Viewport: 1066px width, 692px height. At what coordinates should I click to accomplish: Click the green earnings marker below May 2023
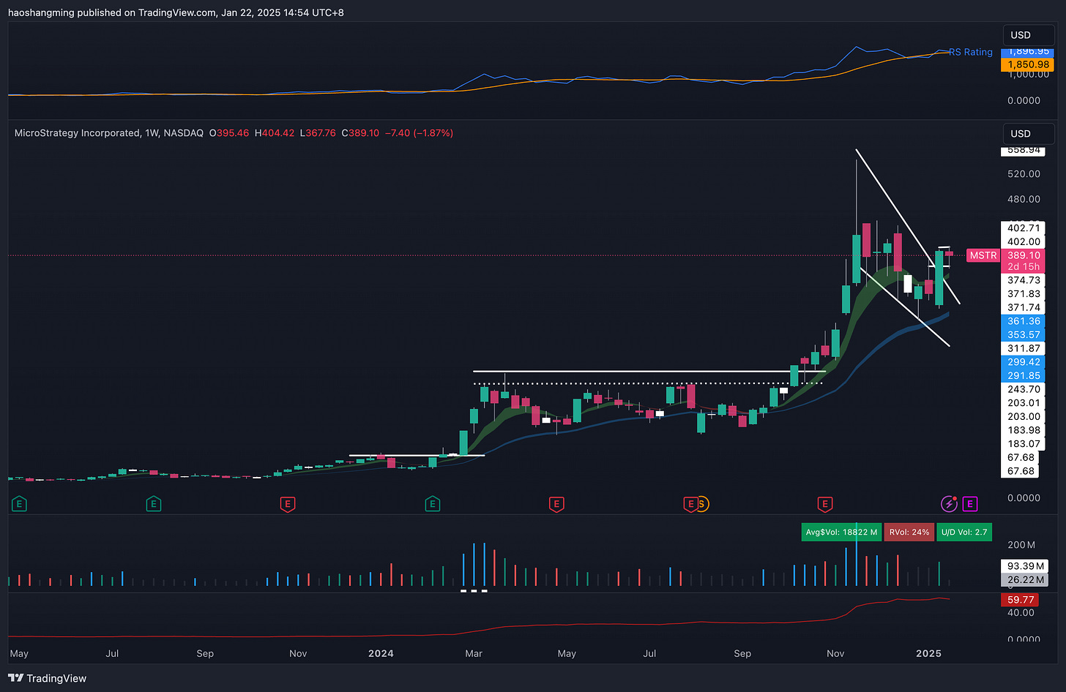[20, 503]
